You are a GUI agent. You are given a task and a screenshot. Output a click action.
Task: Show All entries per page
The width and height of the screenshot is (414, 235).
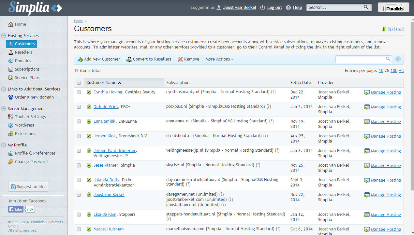coord(401,71)
